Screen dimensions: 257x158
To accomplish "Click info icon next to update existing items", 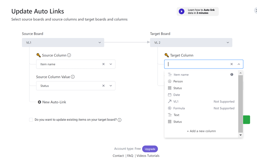I will pyautogui.click(x=120, y=120).
